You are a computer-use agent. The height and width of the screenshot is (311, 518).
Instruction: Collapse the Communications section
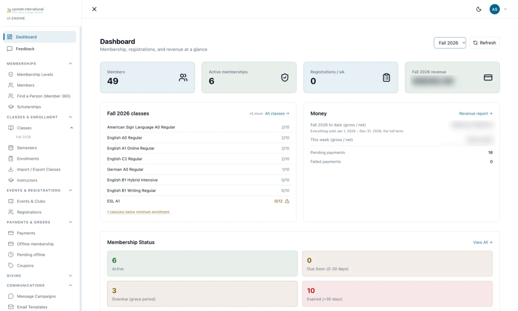pyautogui.click(x=70, y=285)
